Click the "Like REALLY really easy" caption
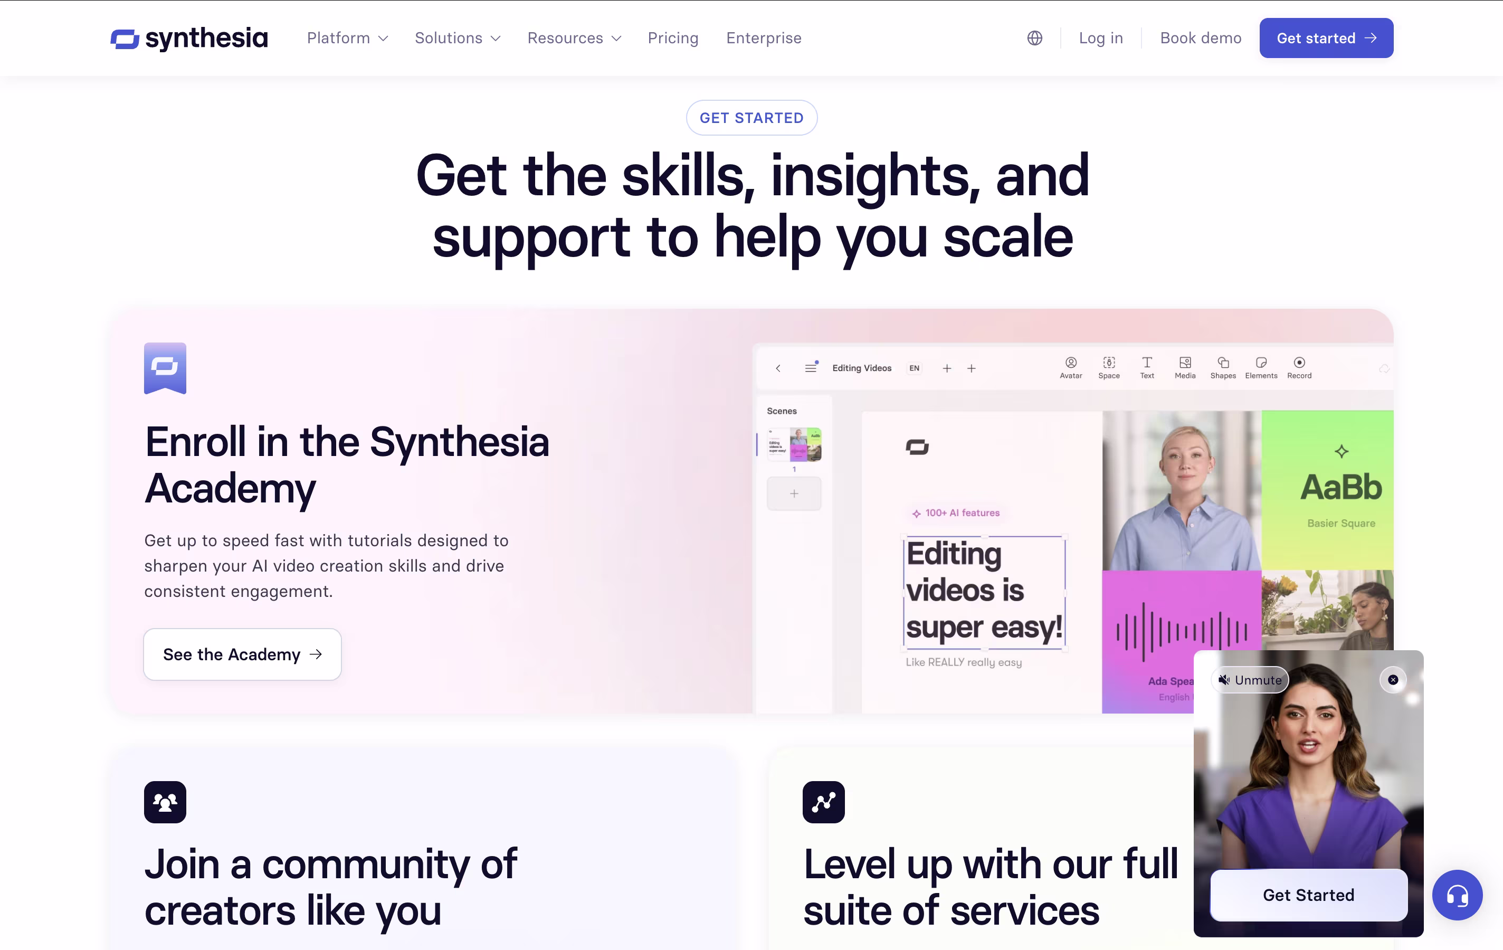1503x950 pixels. click(964, 662)
